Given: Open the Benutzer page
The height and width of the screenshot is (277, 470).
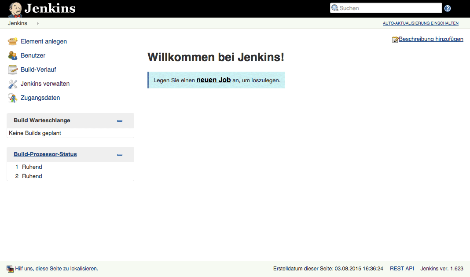Looking at the screenshot, I should (x=33, y=55).
